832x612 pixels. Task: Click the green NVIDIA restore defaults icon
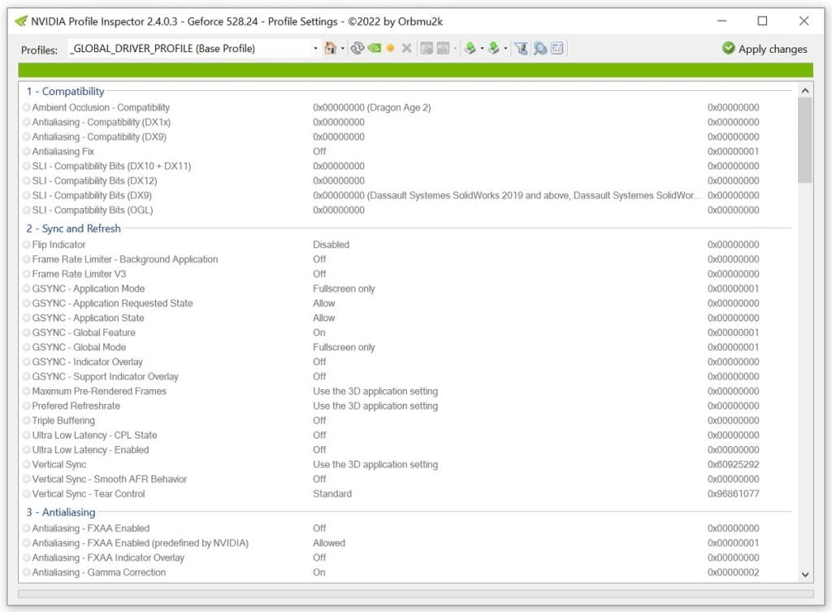point(374,49)
